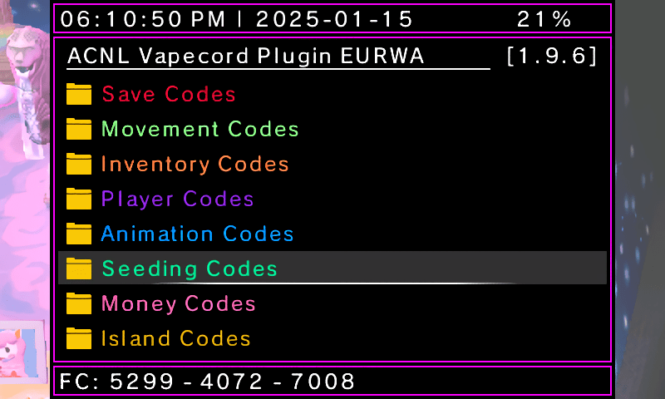Image resolution: width=665 pixels, height=399 pixels.
Task: Select the Inventory Codes folder icon
Action: click(x=79, y=164)
